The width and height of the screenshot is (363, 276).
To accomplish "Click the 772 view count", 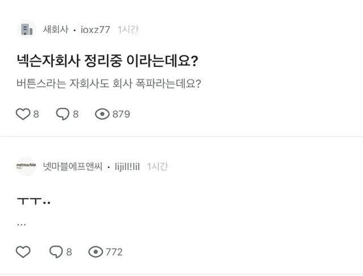I will tap(114, 252).
